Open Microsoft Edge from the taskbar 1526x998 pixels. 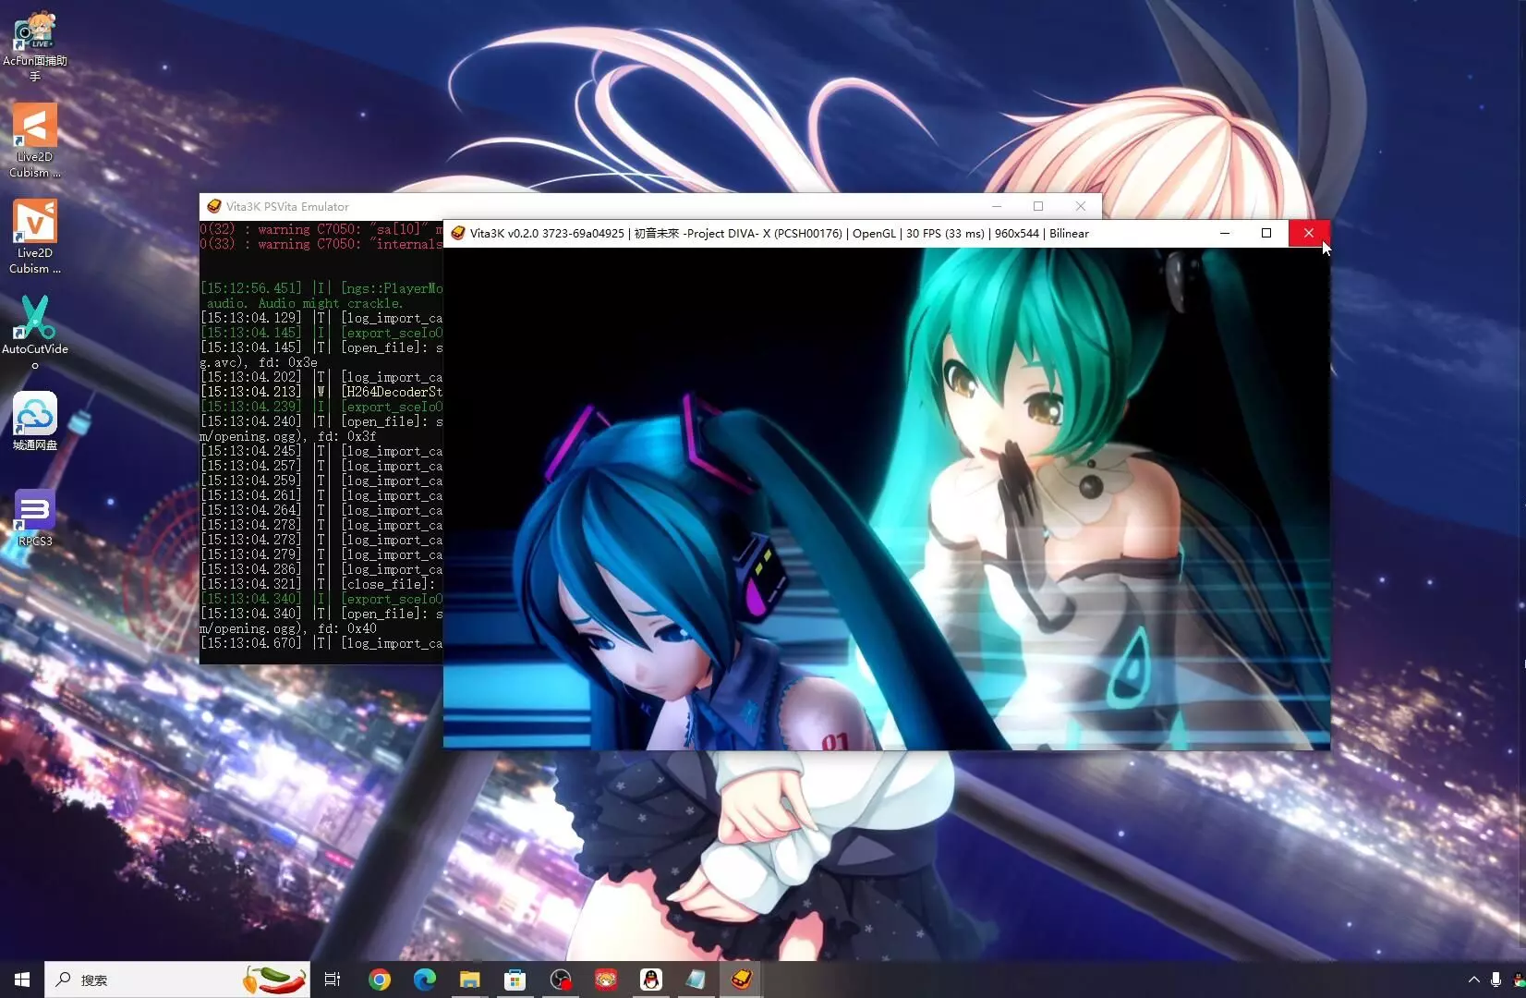point(425,980)
